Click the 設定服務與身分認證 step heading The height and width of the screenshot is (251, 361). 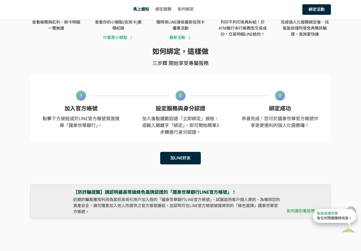[x=180, y=108]
